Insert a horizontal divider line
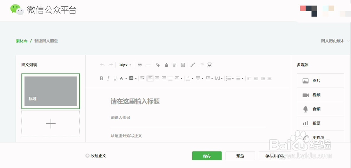The width and height of the screenshot is (351, 168). tap(148, 65)
